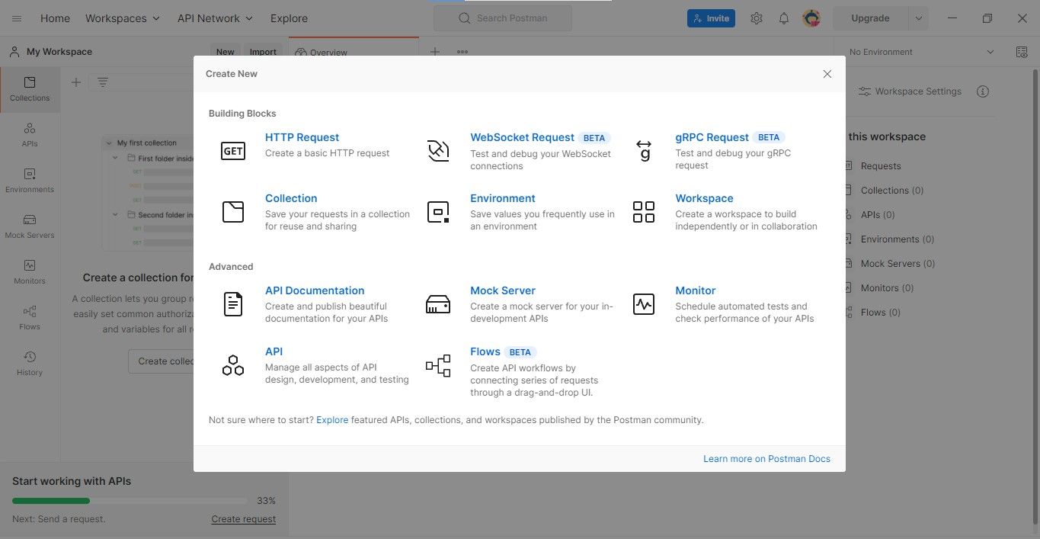Open the No Environment dropdown
Image resolution: width=1040 pixels, height=539 pixels.
point(922,52)
